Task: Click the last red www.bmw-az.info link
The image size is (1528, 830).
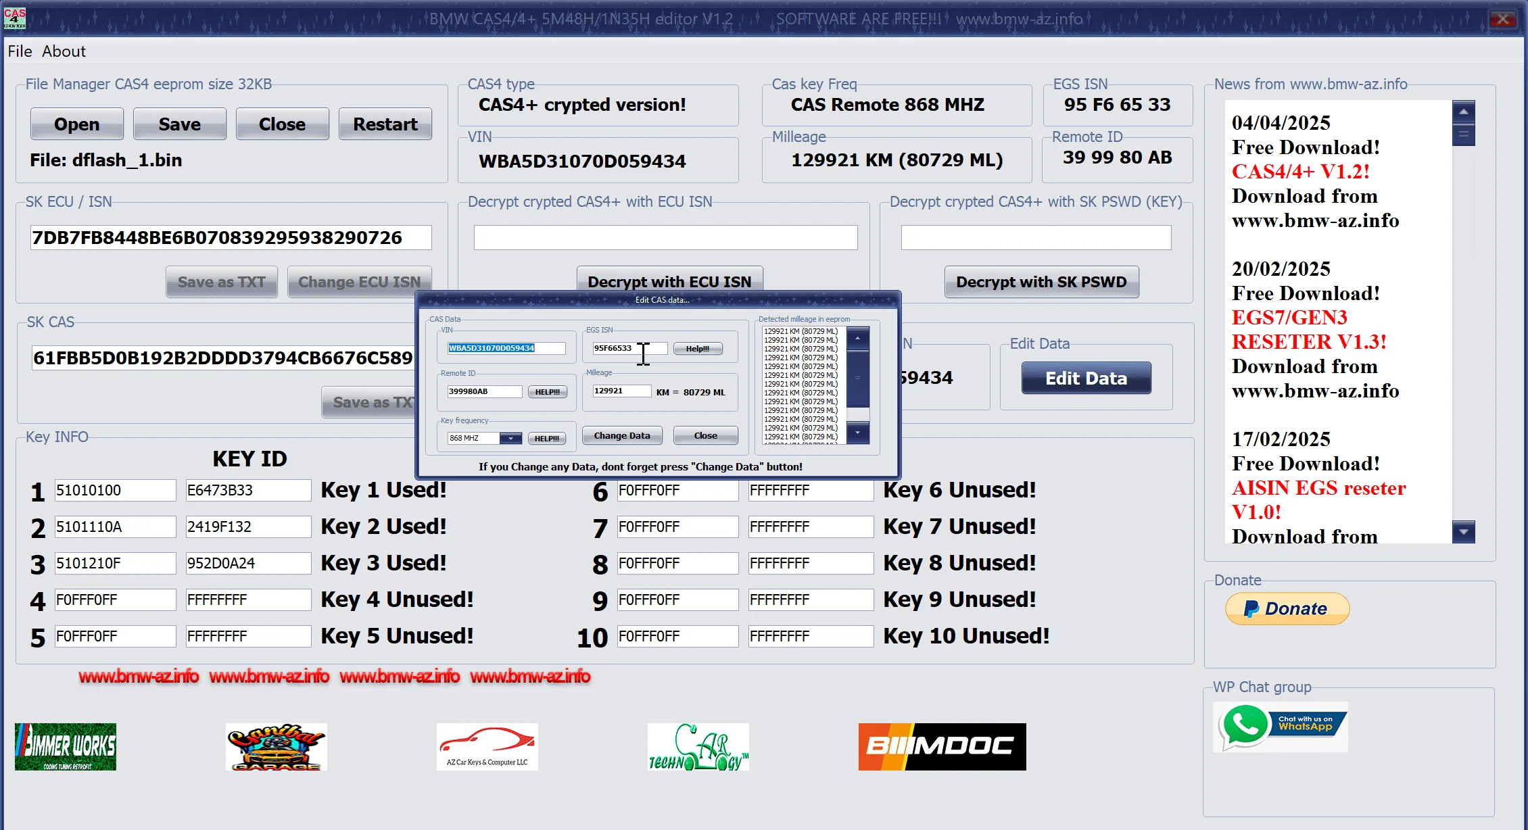Action: [531, 677]
